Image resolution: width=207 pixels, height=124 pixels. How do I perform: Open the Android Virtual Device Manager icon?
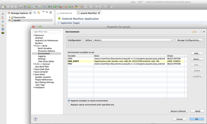point(29,7)
